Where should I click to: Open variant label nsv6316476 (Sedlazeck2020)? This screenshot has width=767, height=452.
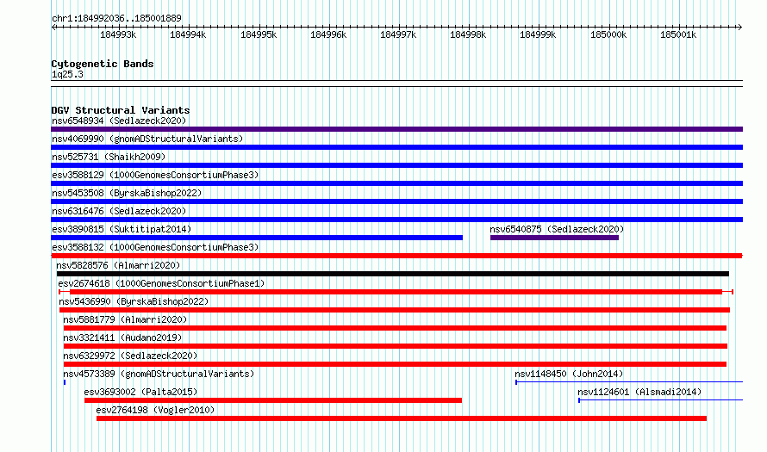[119, 211]
